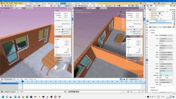Open Opera browser from the taskbar
The height and width of the screenshot is (99, 176).
coord(56,97)
